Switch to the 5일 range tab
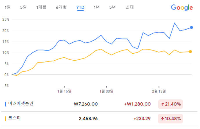 coord(23,7)
